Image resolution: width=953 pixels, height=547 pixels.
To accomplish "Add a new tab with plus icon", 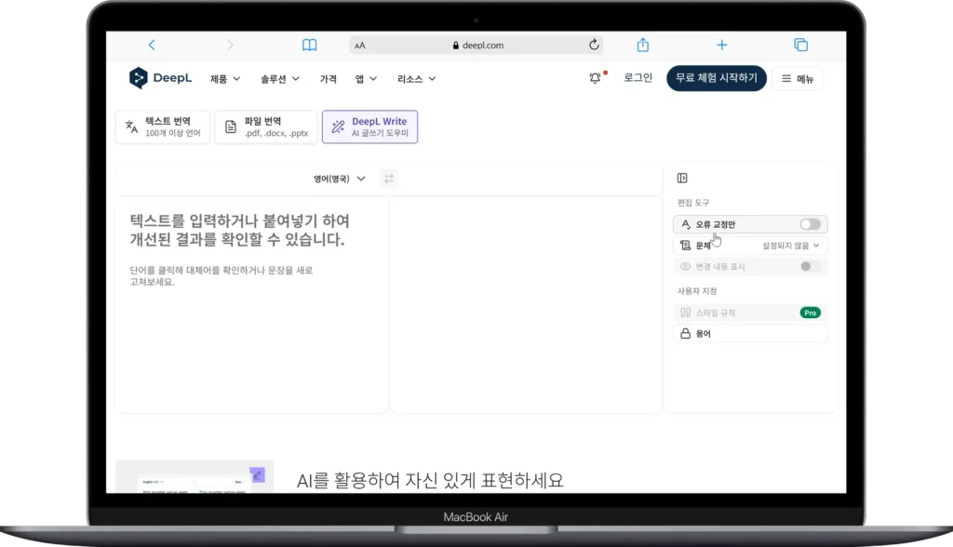I will (x=721, y=45).
